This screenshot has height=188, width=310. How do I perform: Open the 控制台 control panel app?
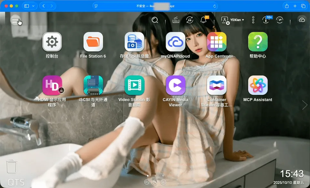click(x=52, y=42)
